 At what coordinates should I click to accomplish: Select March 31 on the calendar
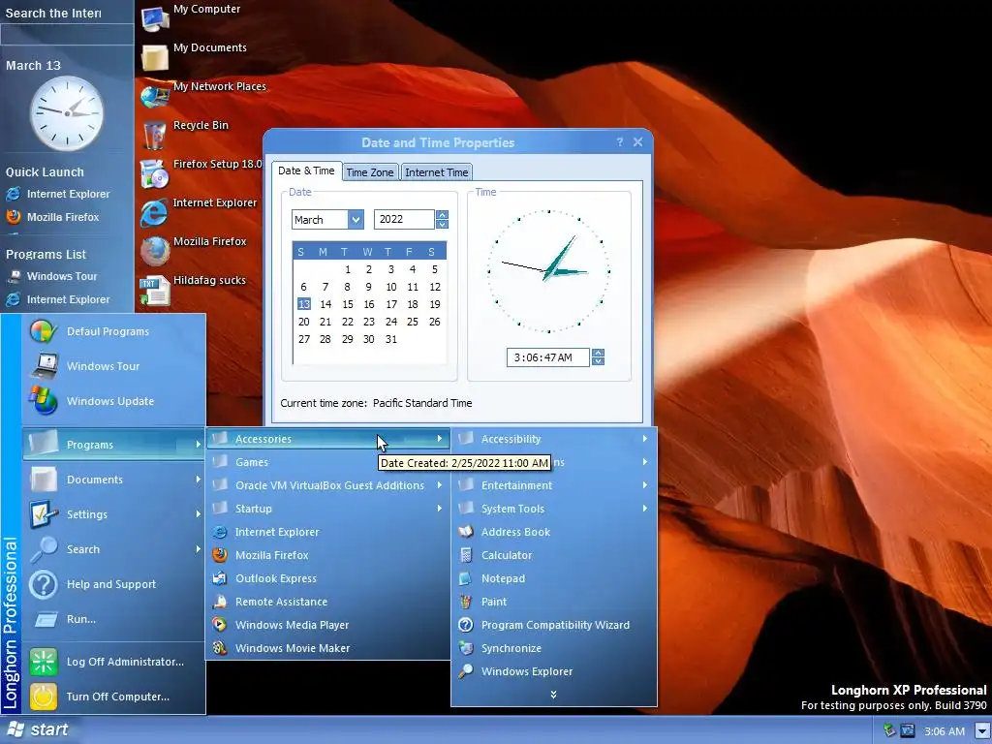tap(391, 339)
